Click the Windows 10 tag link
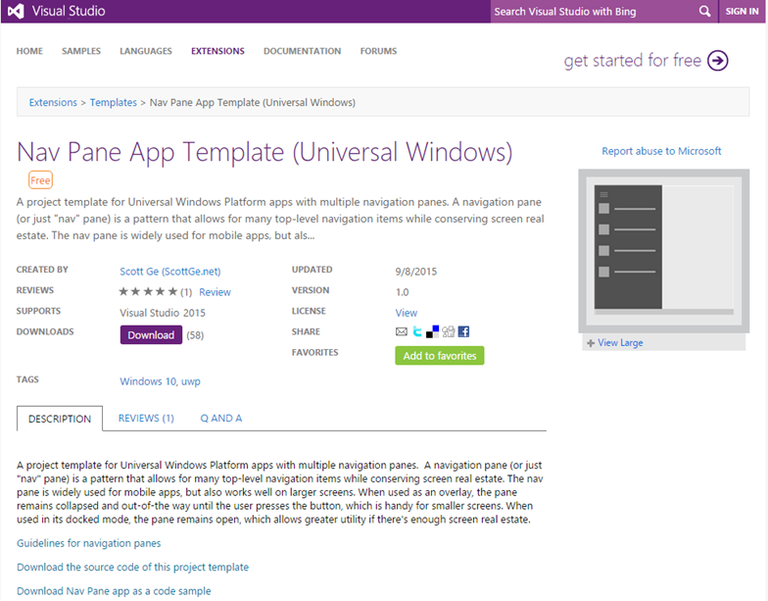 pos(148,381)
